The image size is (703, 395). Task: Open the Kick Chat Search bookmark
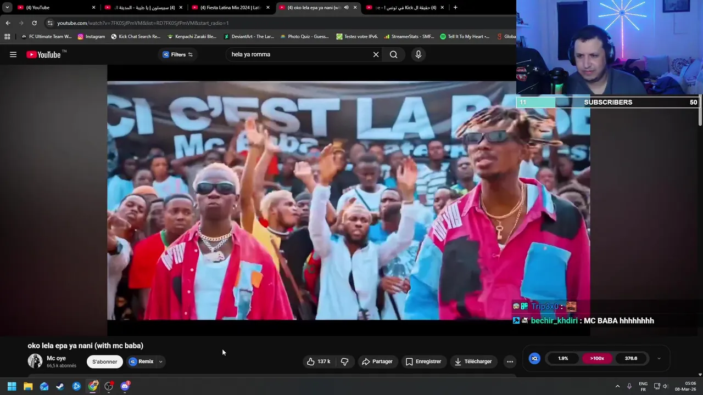click(x=136, y=37)
